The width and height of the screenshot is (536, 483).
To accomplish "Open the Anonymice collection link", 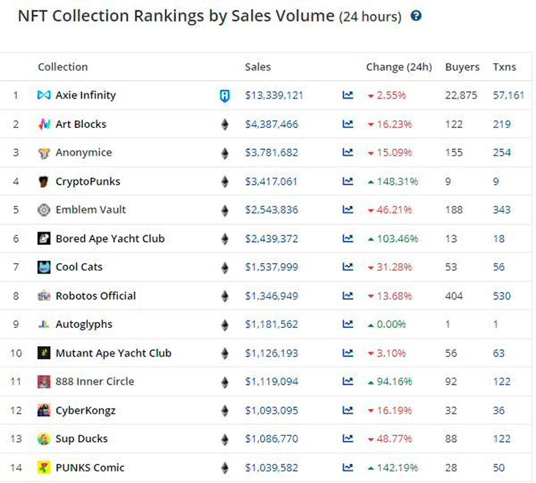I will coord(84,153).
